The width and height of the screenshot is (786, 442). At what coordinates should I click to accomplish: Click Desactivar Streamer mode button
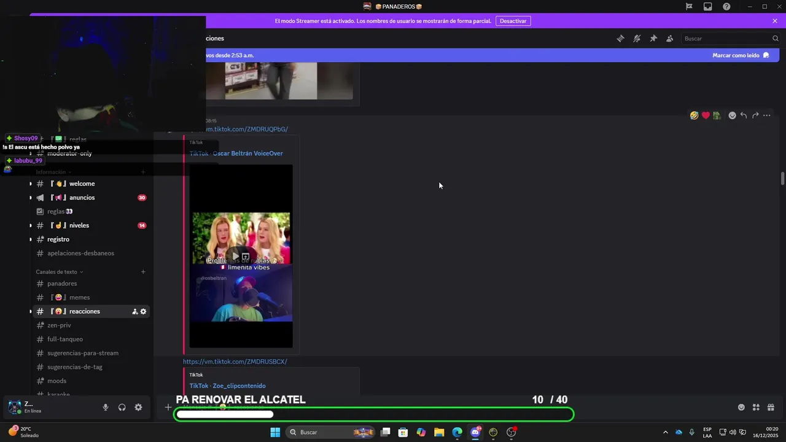(x=513, y=21)
